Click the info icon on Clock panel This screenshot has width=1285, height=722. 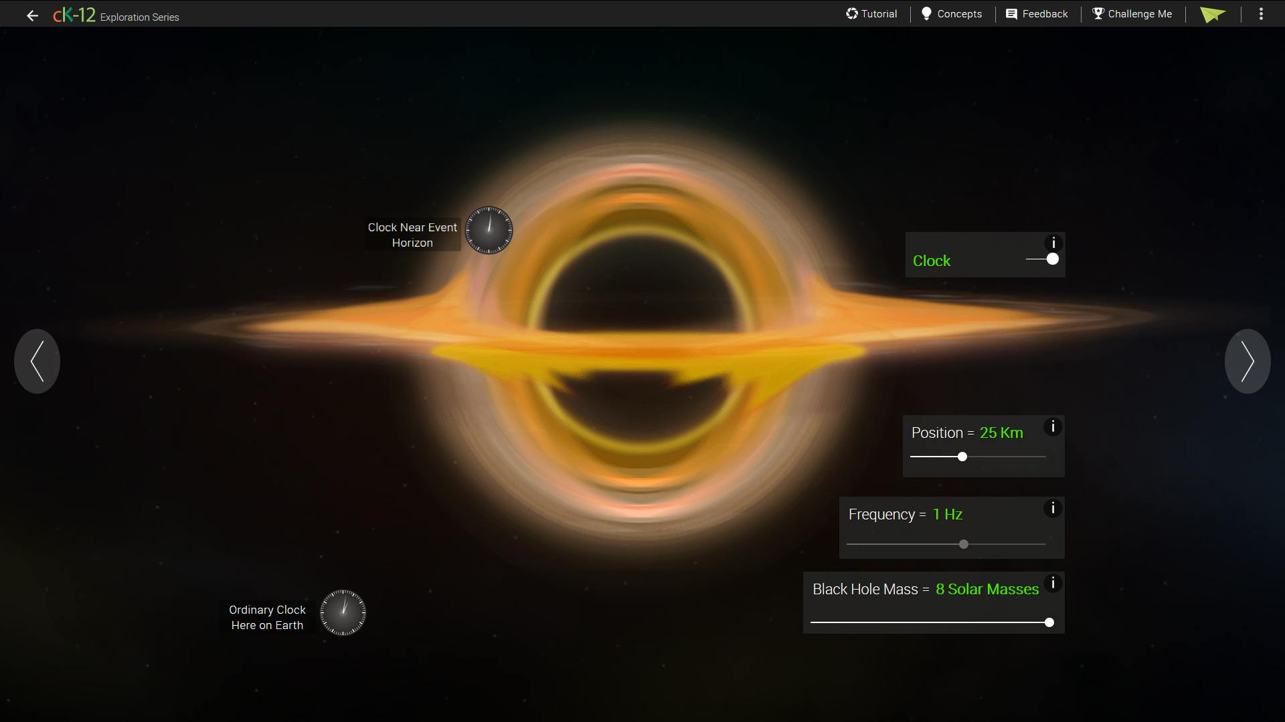pyautogui.click(x=1053, y=243)
